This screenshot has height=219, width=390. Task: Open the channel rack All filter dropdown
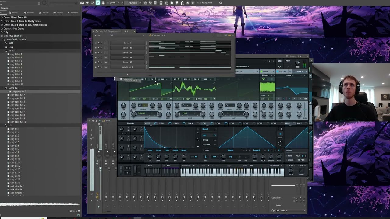coord(127,35)
